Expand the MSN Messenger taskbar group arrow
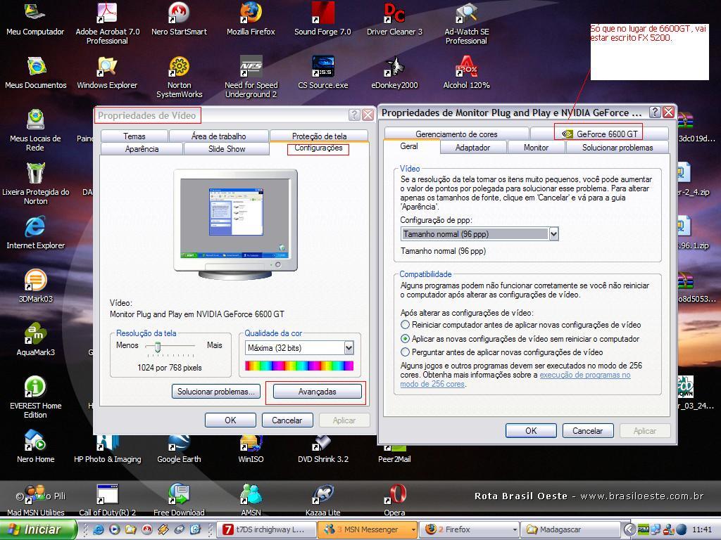Screen dimensions: 721x540 click(413, 530)
